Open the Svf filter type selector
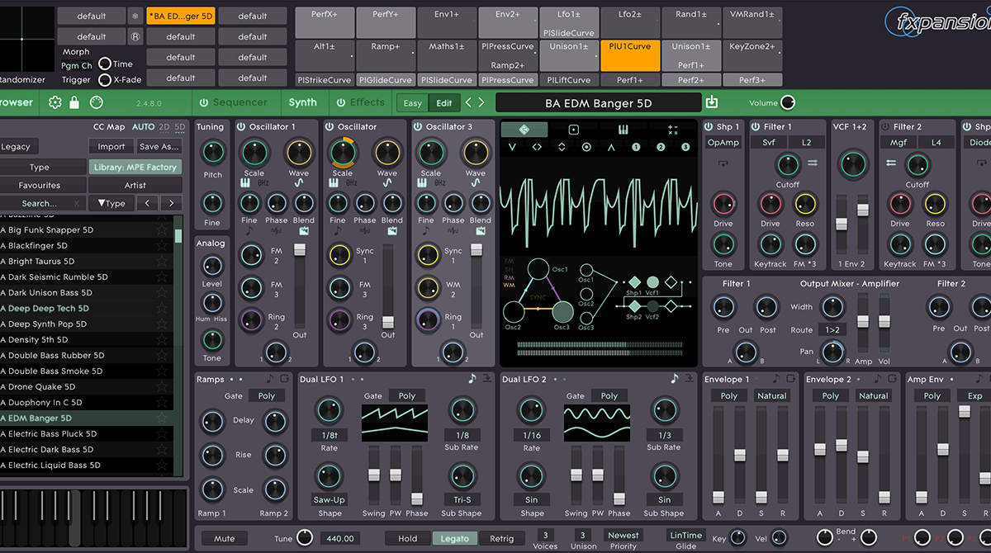 click(769, 143)
